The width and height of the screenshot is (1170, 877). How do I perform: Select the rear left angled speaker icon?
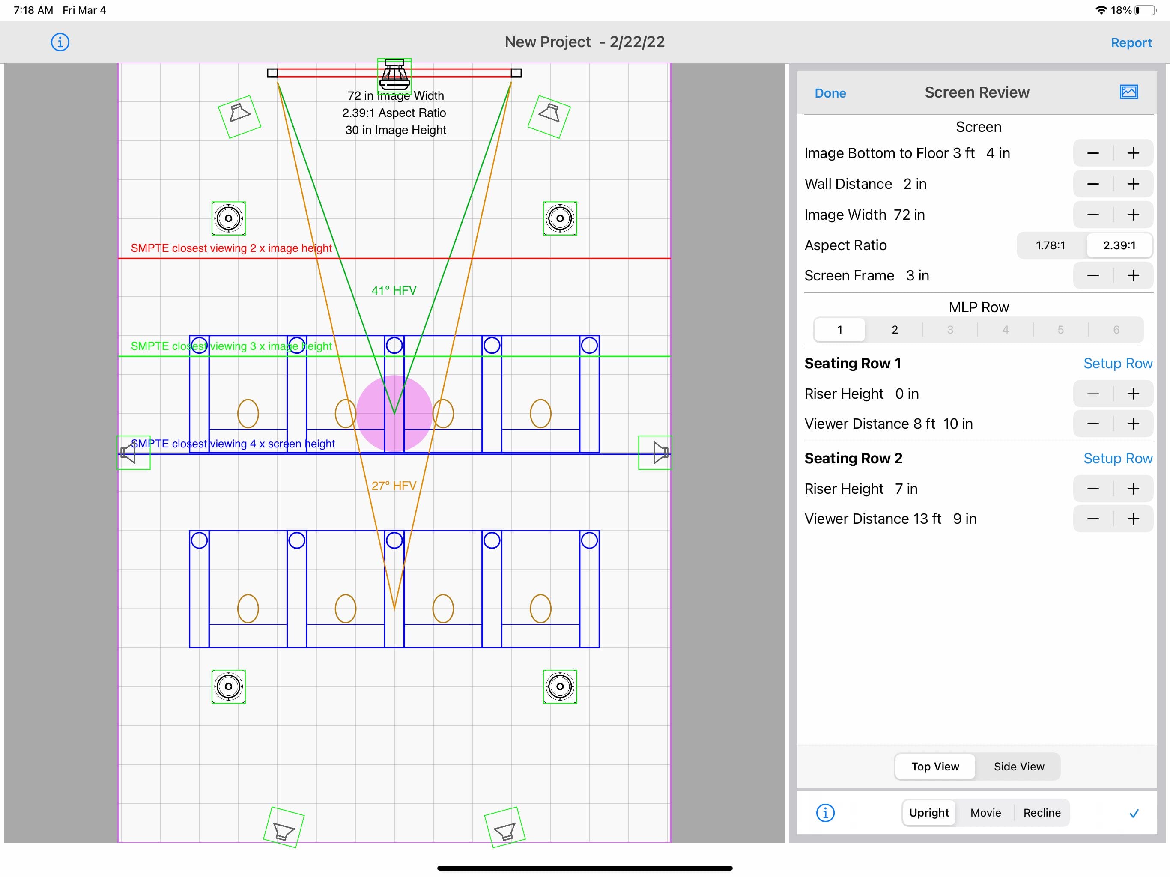coord(284,827)
